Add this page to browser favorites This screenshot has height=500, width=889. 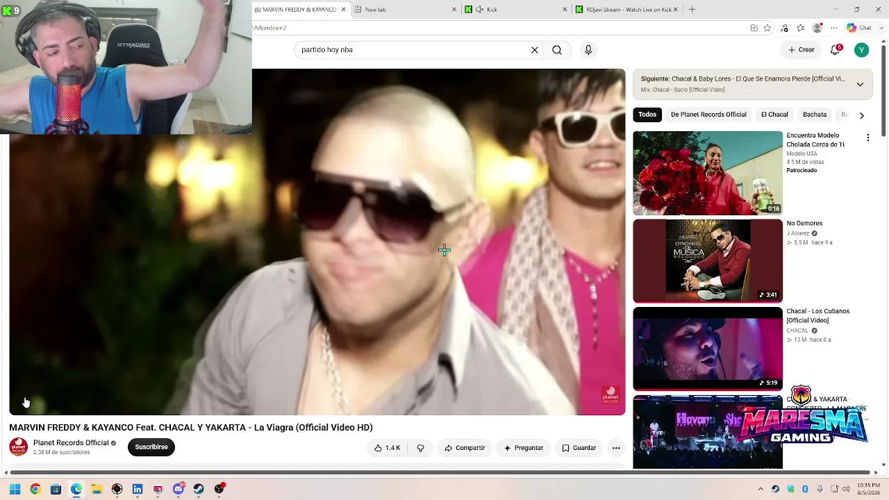coord(767,28)
